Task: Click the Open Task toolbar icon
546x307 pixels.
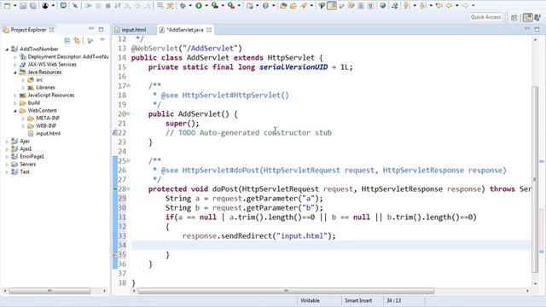Action: (x=293, y=6)
